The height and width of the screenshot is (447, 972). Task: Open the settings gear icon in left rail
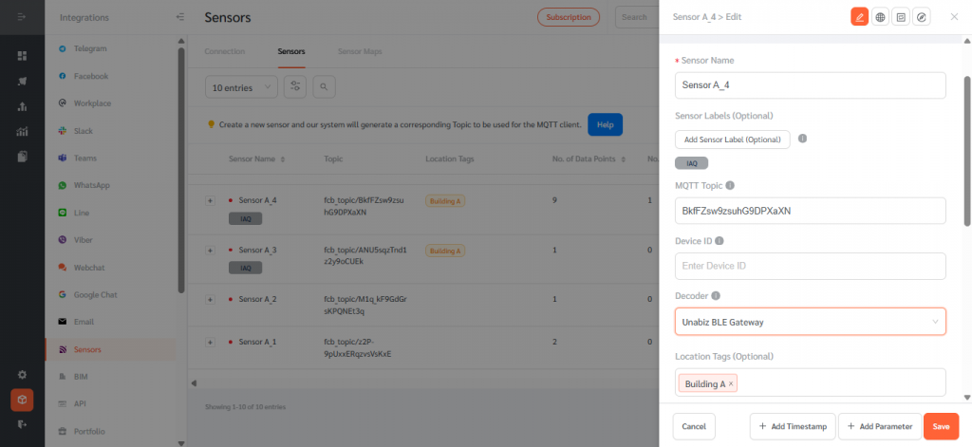(22, 375)
